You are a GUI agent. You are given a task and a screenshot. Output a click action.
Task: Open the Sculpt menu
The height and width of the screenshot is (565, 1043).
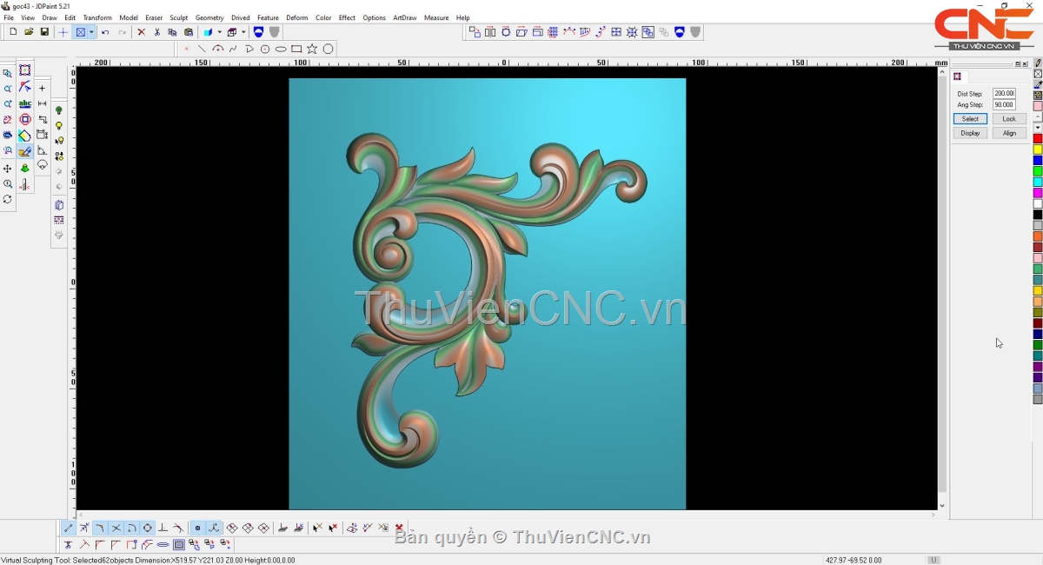pyautogui.click(x=178, y=17)
